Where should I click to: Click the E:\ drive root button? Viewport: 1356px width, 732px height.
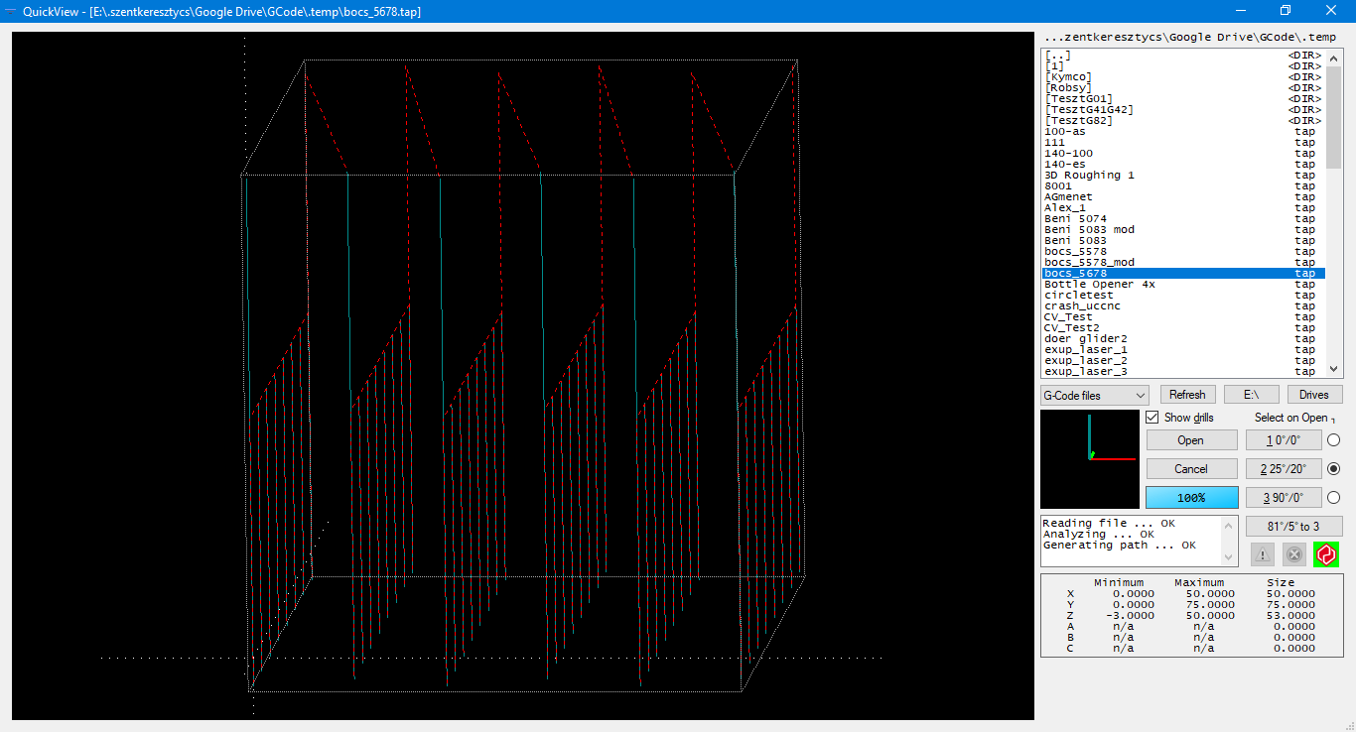(1251, 395)
